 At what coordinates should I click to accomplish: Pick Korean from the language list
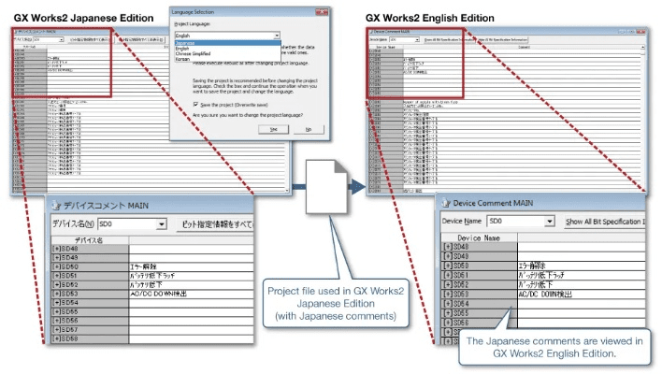pos(185,58)
